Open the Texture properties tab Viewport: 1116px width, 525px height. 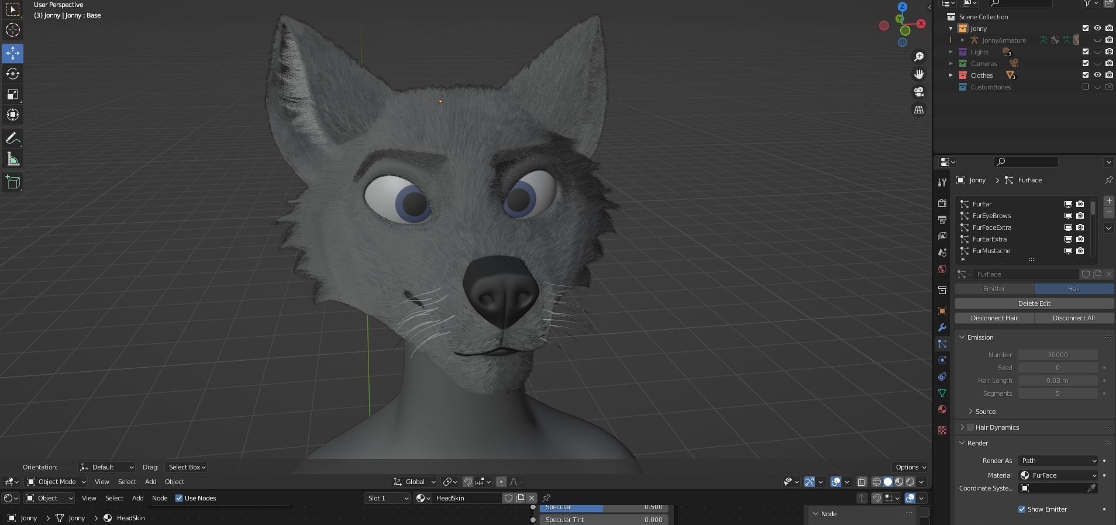tap(942, 430)
